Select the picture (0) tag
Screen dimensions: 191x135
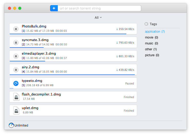tap(152, 55)
